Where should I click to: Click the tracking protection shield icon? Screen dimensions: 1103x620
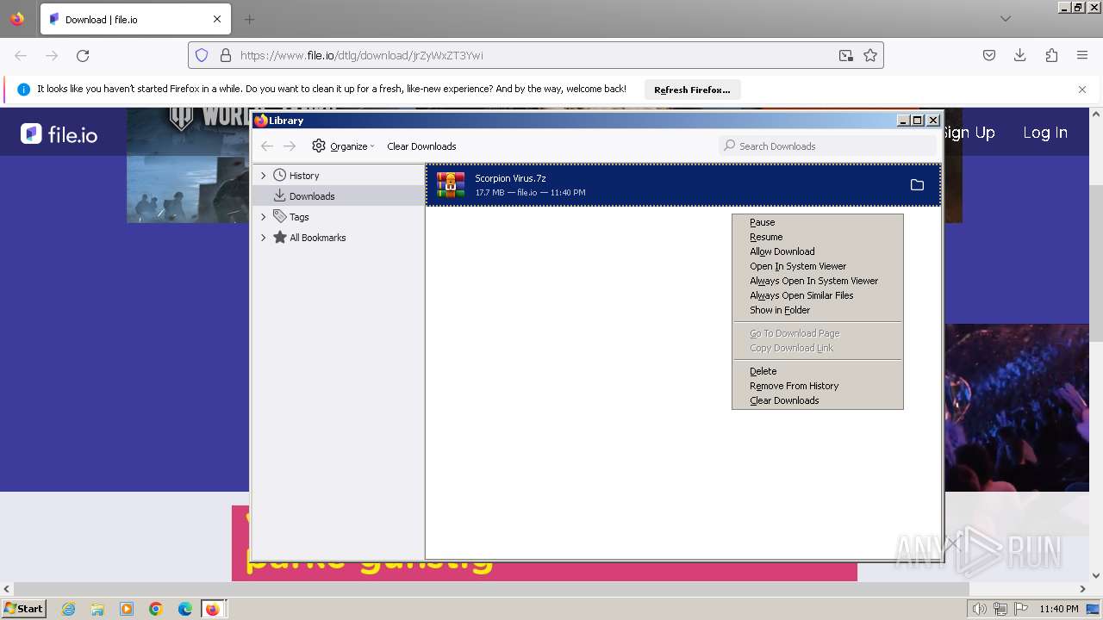202,55
